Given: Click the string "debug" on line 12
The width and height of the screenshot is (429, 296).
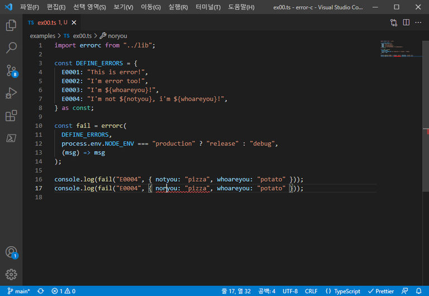Looking at the screenshot, I should coord(262,144).
